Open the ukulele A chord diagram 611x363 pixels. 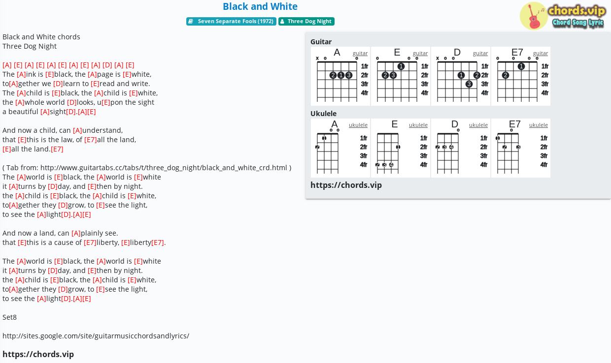click(340, 148)
